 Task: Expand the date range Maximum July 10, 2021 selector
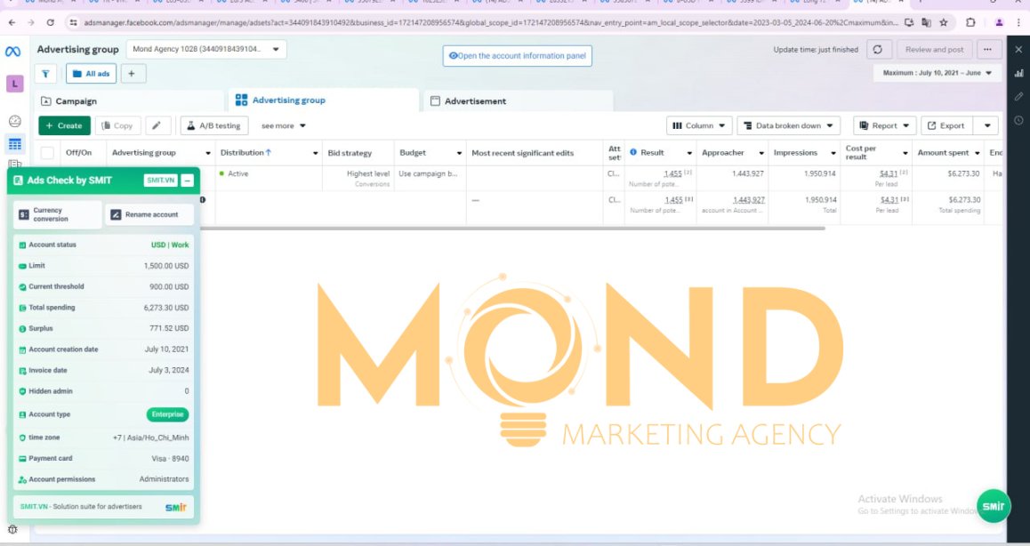click(937, 73)
